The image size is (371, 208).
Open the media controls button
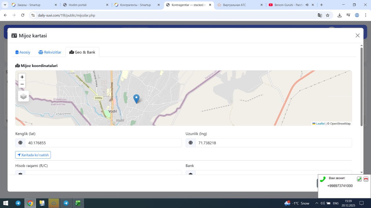[x=348, y=15]
